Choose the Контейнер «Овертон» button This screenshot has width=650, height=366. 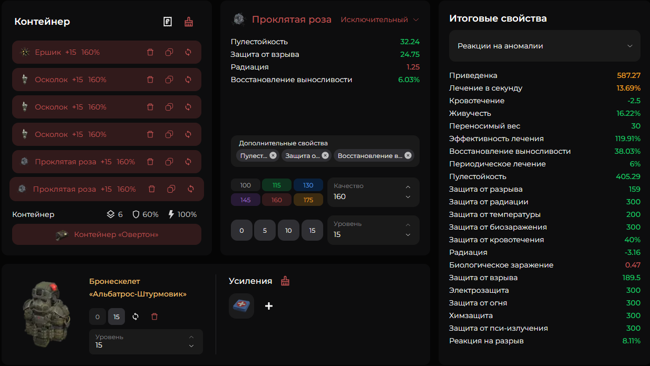(x=106, y=234)
